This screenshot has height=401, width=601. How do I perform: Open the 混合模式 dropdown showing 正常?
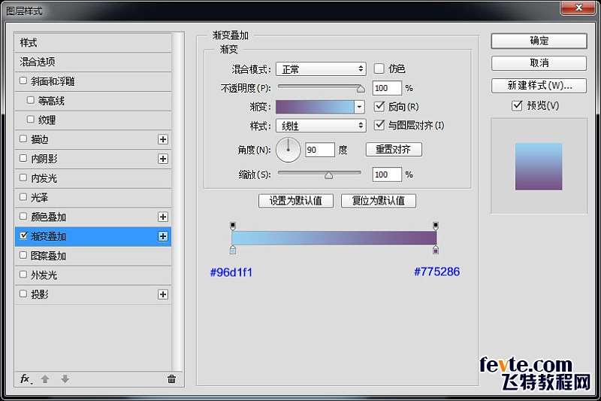tap(321, 69)
